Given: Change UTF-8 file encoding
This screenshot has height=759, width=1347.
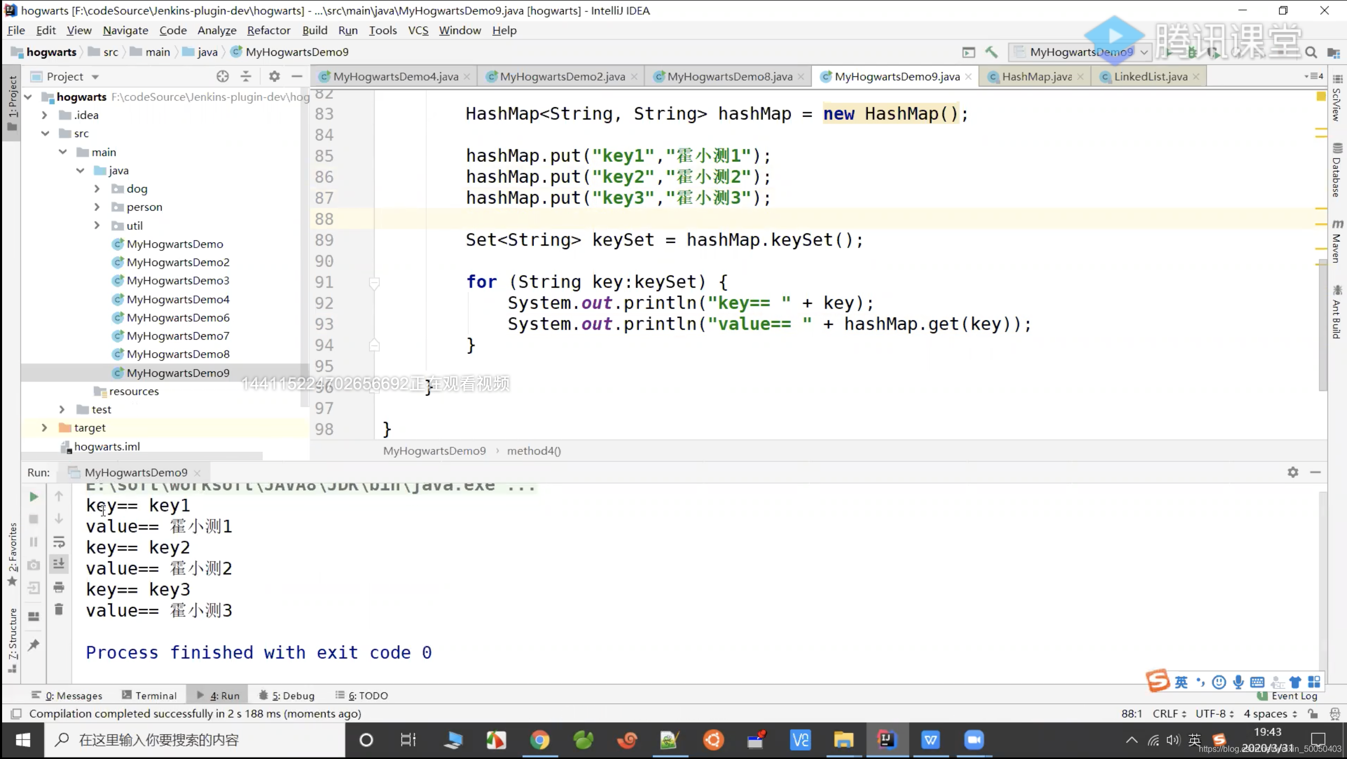Looking at the screenshot, I should 1214,713.
